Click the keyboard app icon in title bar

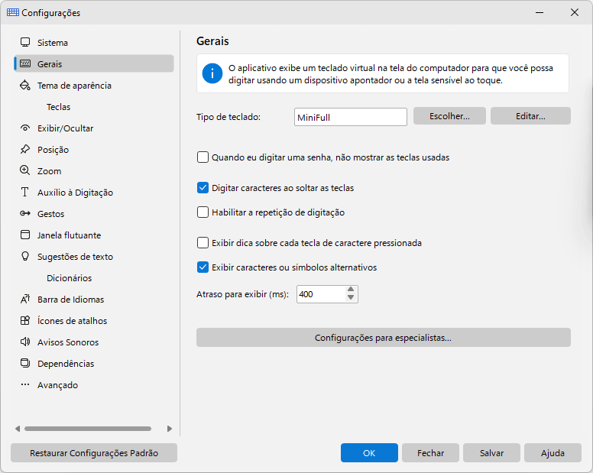13,12
